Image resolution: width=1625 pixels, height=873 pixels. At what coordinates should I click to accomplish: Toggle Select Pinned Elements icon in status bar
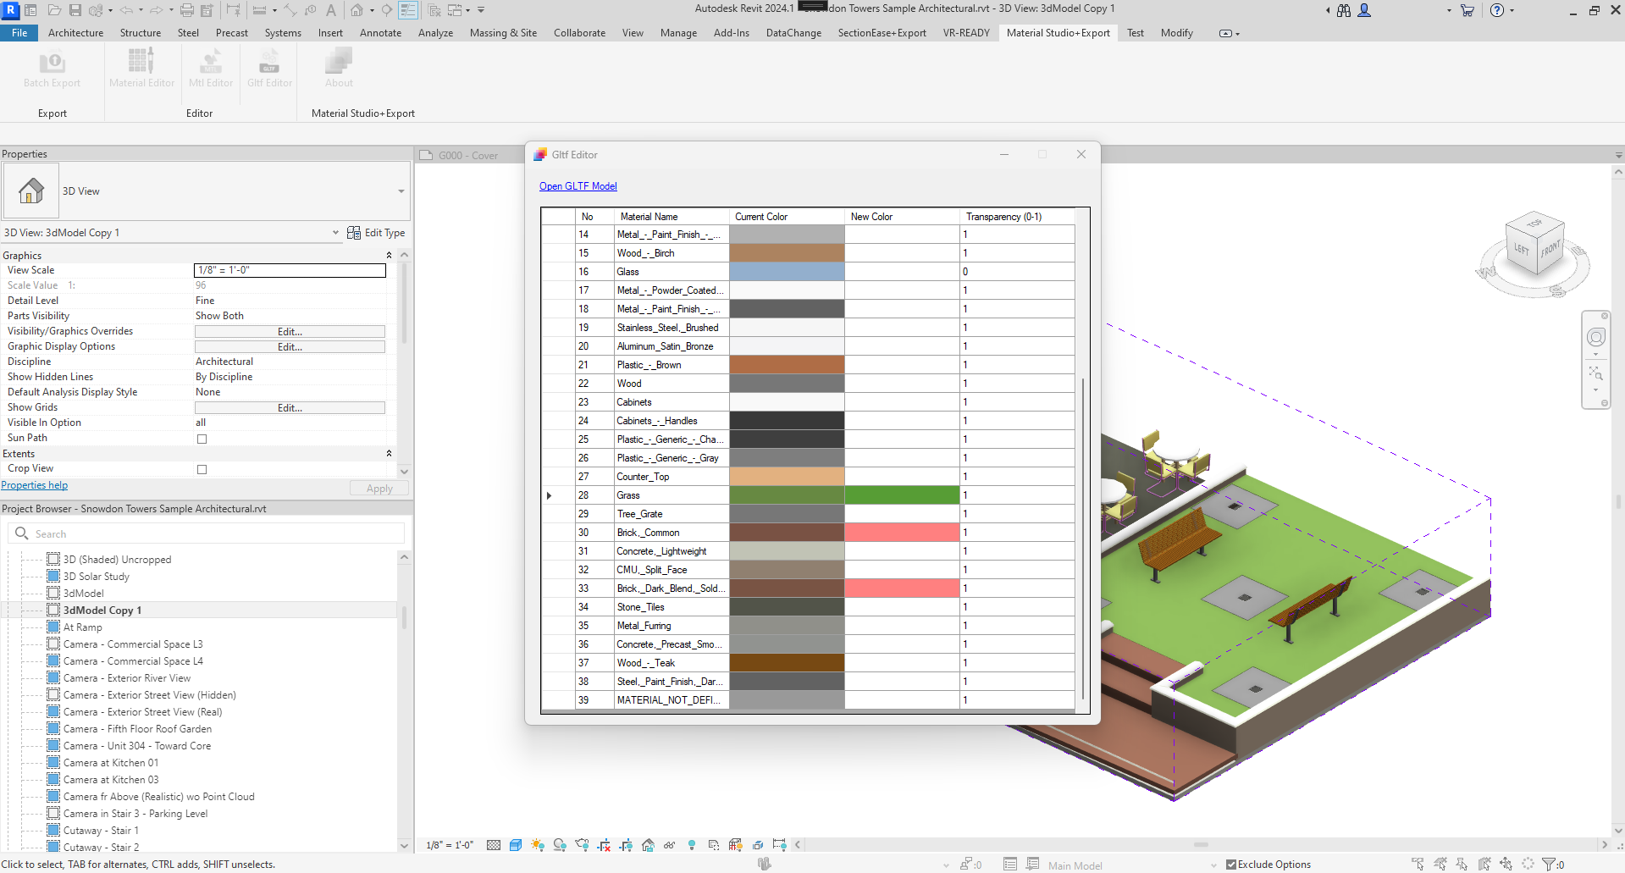[1462, 865]
